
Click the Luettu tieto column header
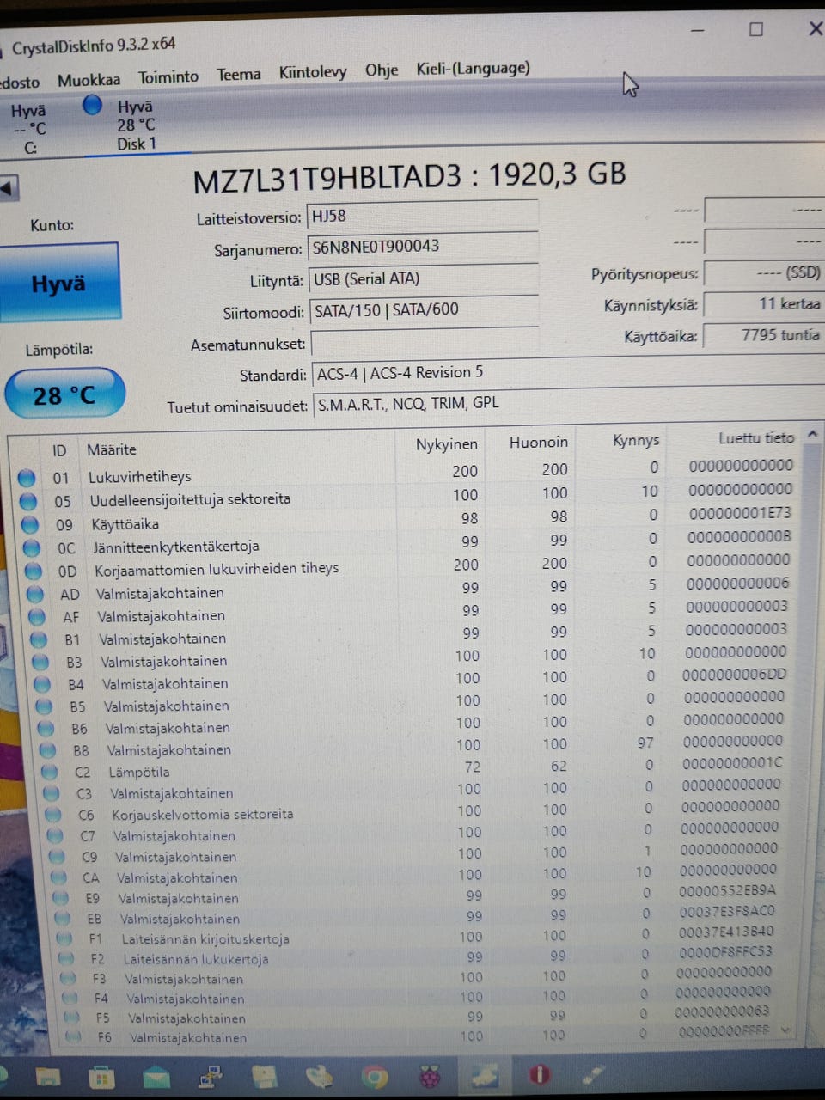756,438
